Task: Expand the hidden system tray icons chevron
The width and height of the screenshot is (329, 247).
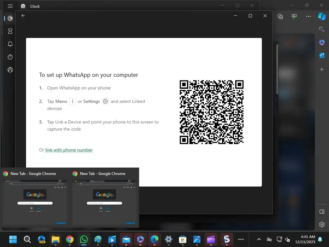Action: (x=259, y=239)
